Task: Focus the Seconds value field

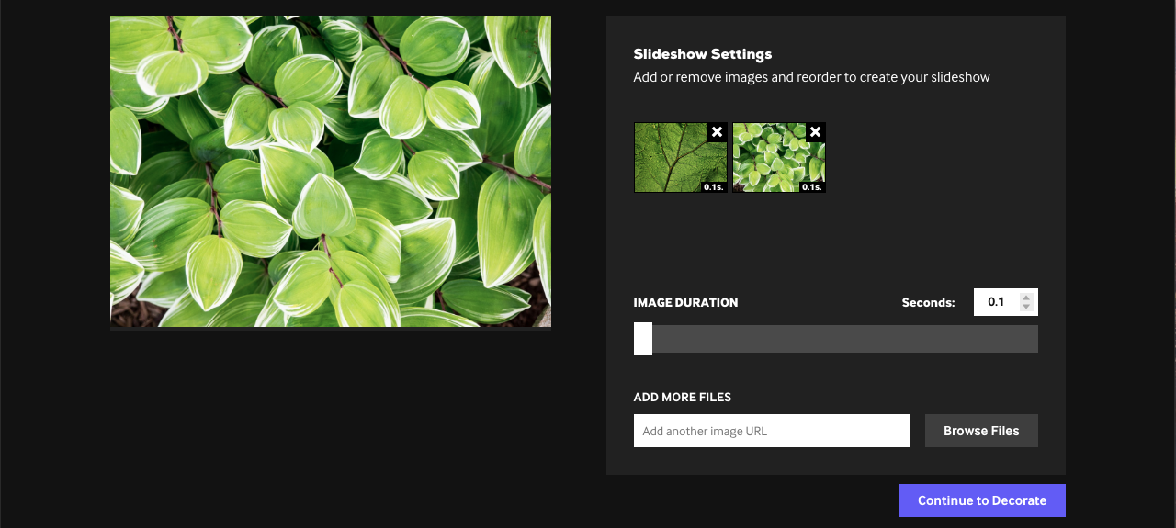Action: click(996, 302)
